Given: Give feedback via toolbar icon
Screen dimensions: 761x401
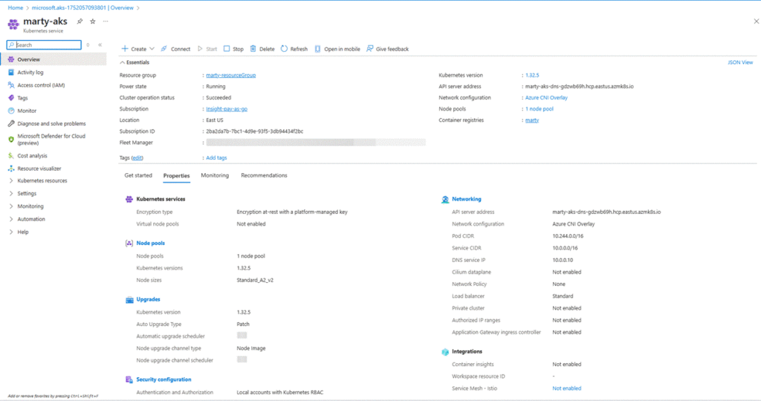Looking at the screenshot, I should point(387,49).
